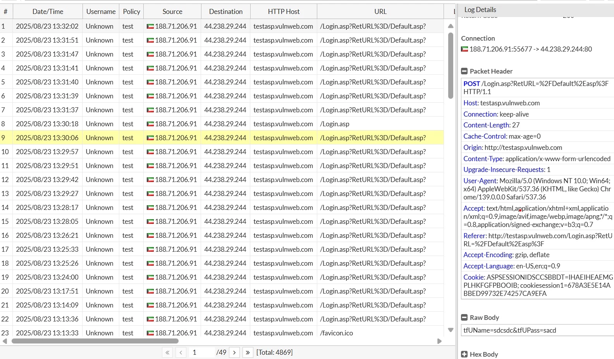Click the Upgrade-Insecure-Requests: 1 line
The image size is (614, 359).
(507, 170)
